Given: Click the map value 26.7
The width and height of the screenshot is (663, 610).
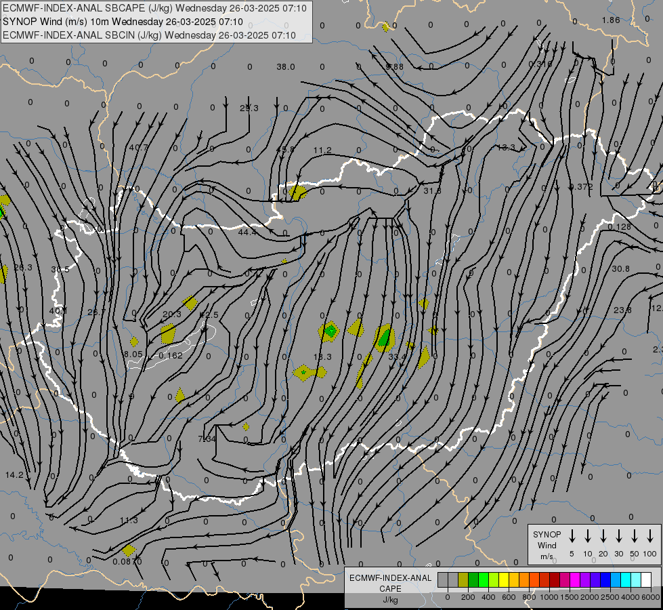Looking at the screenshot, I should [96, 312].
